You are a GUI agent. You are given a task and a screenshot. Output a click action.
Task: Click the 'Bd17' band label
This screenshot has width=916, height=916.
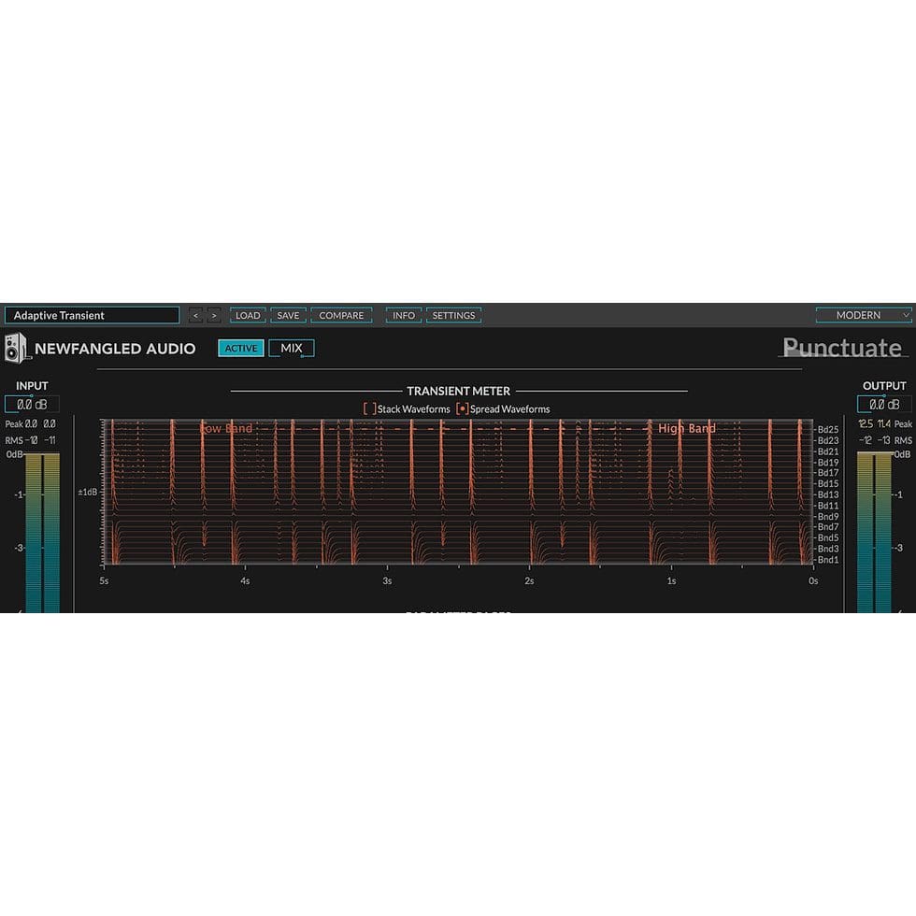pyautogui.click(x=828, y=473)
